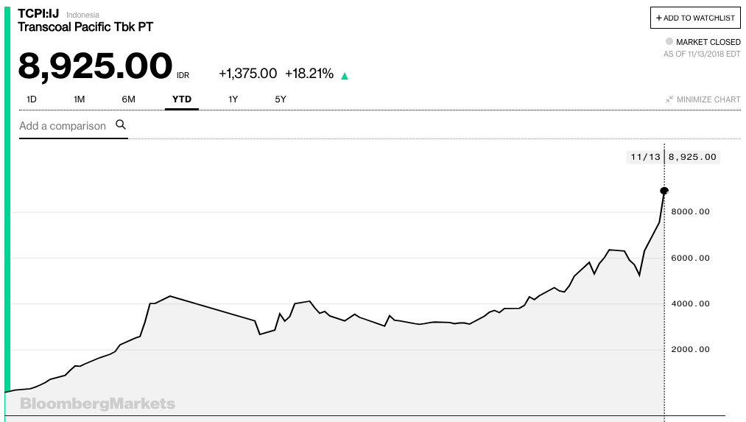Focus the Add a comparison field
This screenshot has width=746, height=422.
[63, 126]
